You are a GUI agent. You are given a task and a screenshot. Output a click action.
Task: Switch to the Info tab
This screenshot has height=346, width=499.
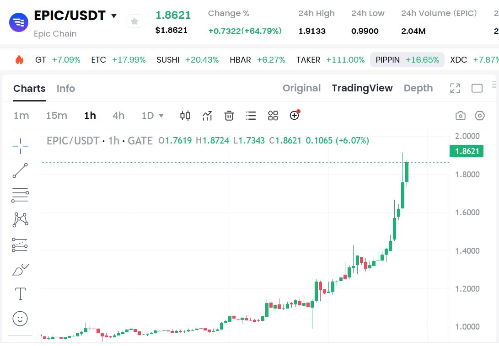[x=65, y=88]
